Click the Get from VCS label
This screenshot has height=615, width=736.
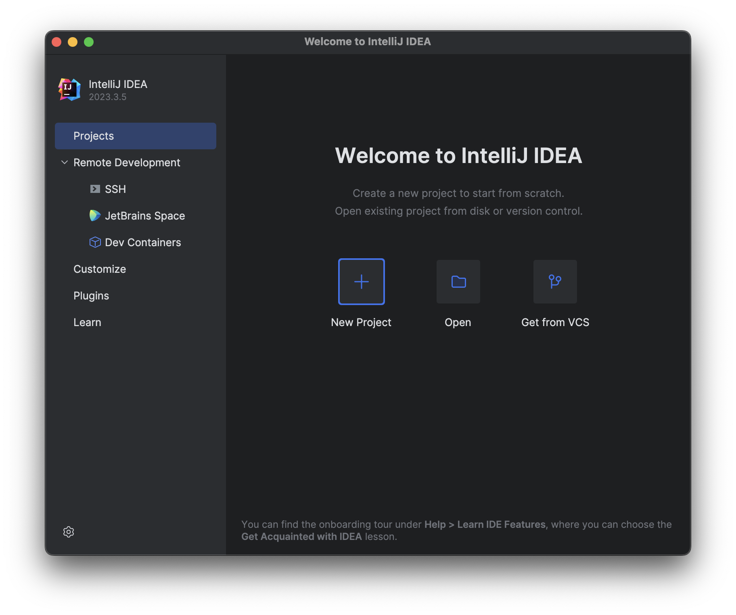pos(555,322)
